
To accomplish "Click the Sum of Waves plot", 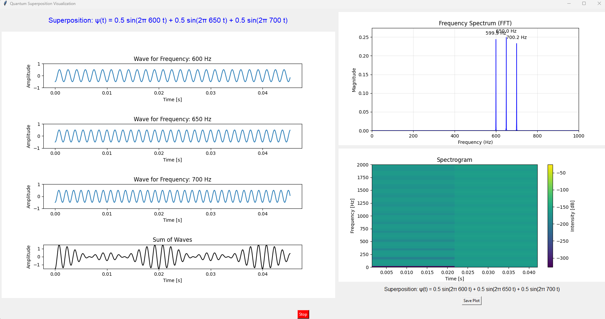I will (172, 256).
